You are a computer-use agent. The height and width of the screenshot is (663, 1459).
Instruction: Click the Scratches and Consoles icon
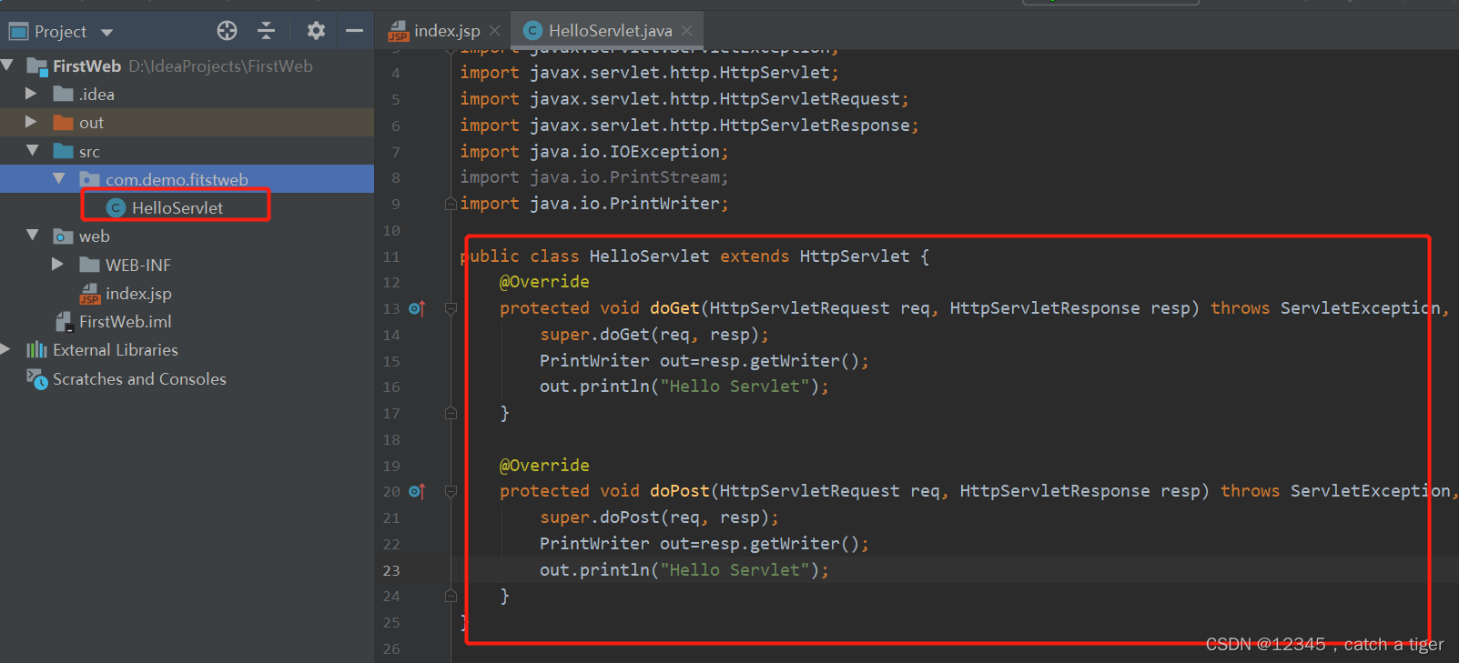tap(36, 379)
